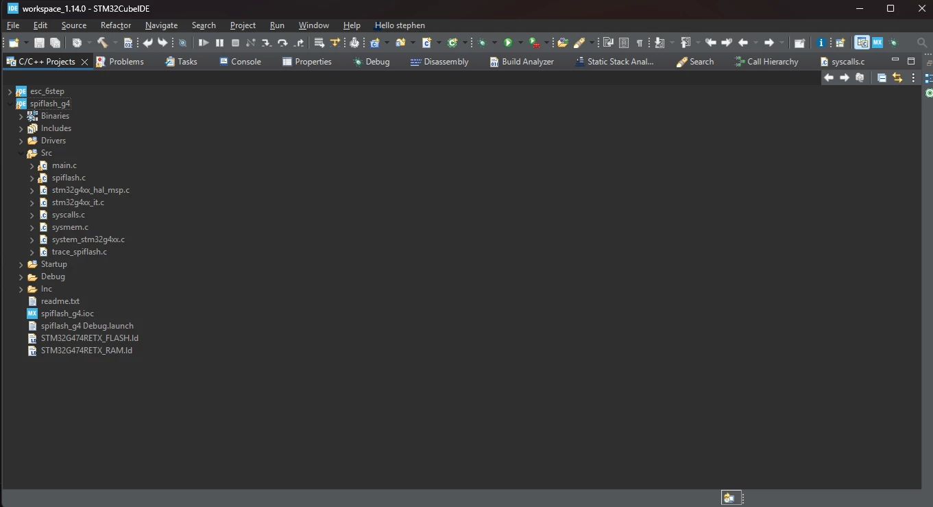Click the Open Element folder icon
Screen dimensions: 933x507
tap(563, 43)
